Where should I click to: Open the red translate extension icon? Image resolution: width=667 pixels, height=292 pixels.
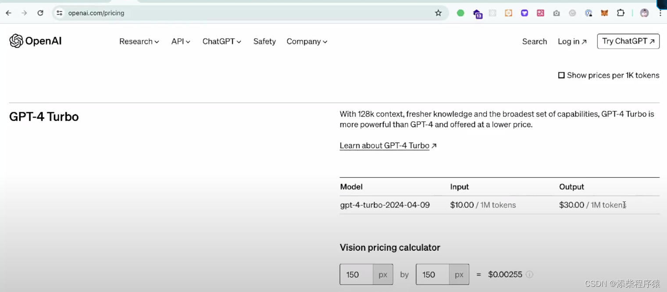(540, 13)
